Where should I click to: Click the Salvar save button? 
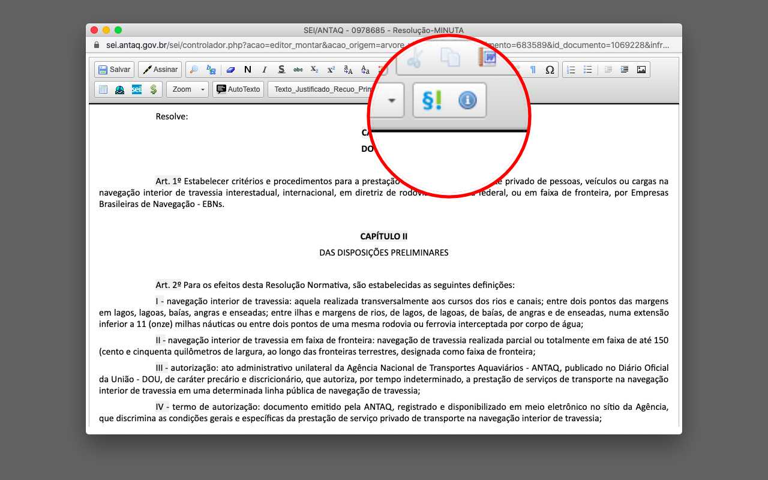click(115, 70)
